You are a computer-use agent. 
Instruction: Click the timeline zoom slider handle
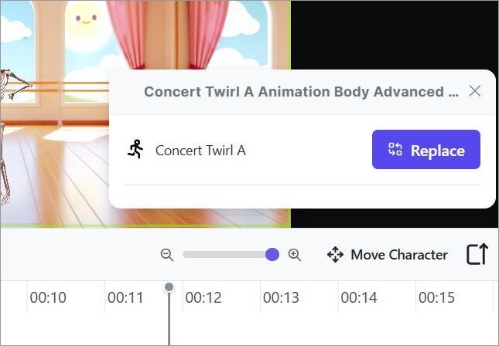pos(272,255)
